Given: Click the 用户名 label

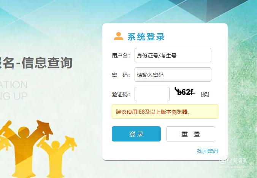Looking at the screenshot, I should (x=121, y=56).
